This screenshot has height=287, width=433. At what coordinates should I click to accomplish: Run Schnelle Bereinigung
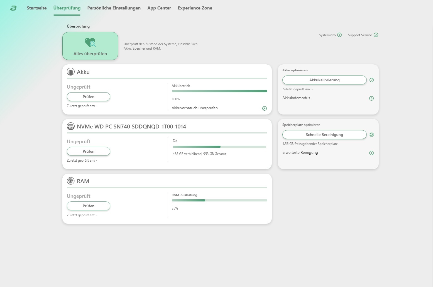[x=324, y=135]
